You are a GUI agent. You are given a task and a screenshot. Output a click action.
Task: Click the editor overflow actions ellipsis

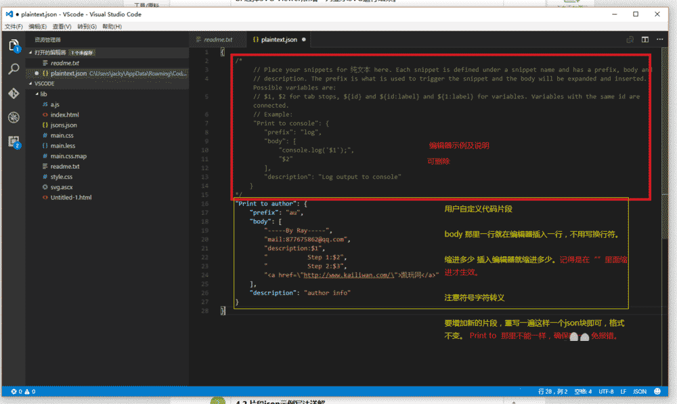(660, 40)
